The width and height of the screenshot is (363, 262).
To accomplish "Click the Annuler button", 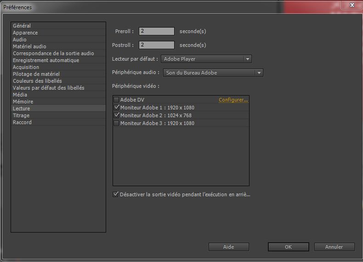I will click(334, 247).
